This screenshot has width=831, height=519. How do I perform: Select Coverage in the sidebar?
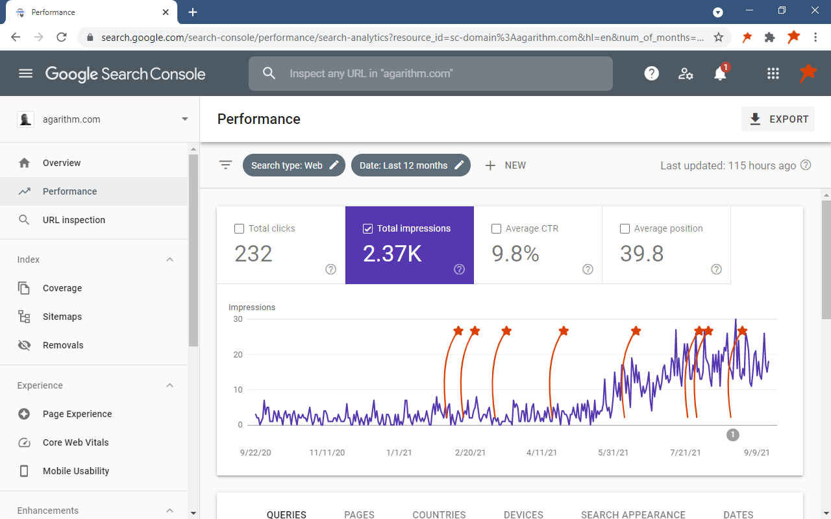[62, 288]
